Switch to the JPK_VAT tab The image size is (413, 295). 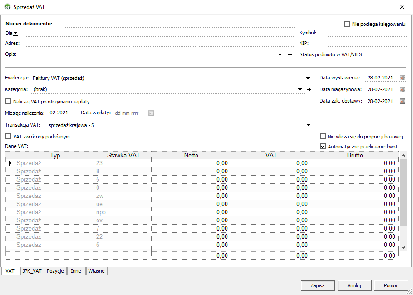pyautogui.click(x=32, y=271)
